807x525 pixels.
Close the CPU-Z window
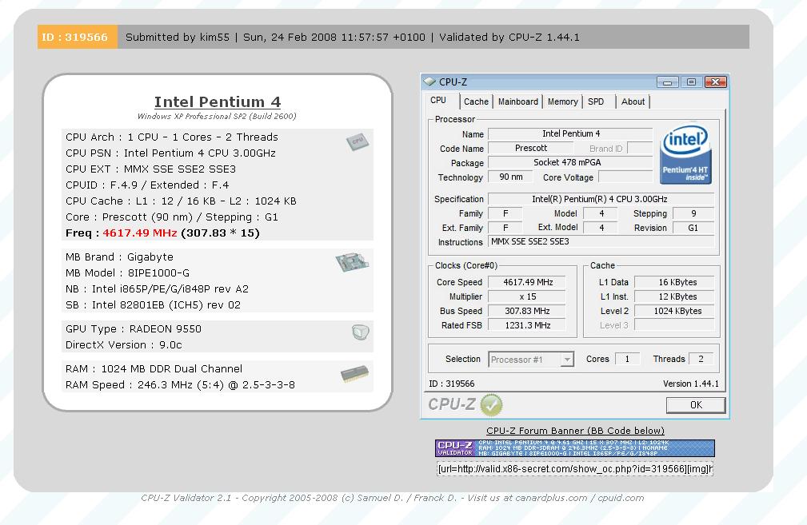(x=715, y=82)
